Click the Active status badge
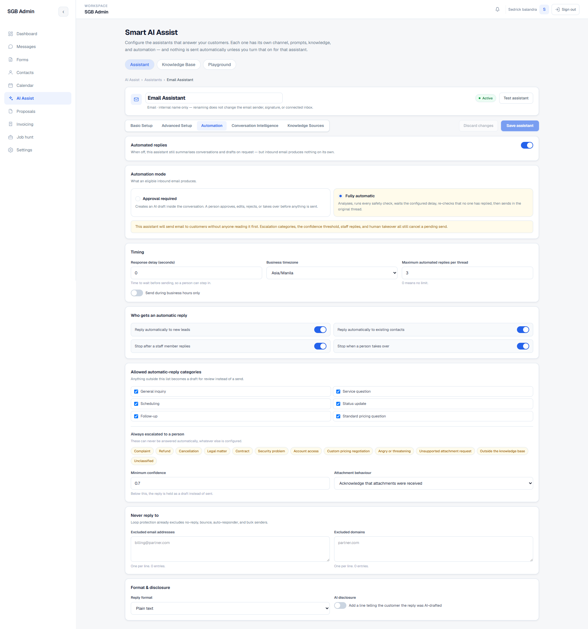The width and height of the screenshot is (588, 629). [486, 98]
